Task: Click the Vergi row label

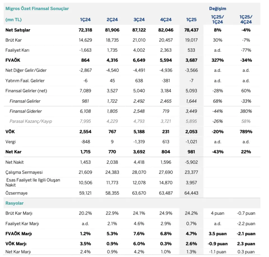Action: point(10,142)
